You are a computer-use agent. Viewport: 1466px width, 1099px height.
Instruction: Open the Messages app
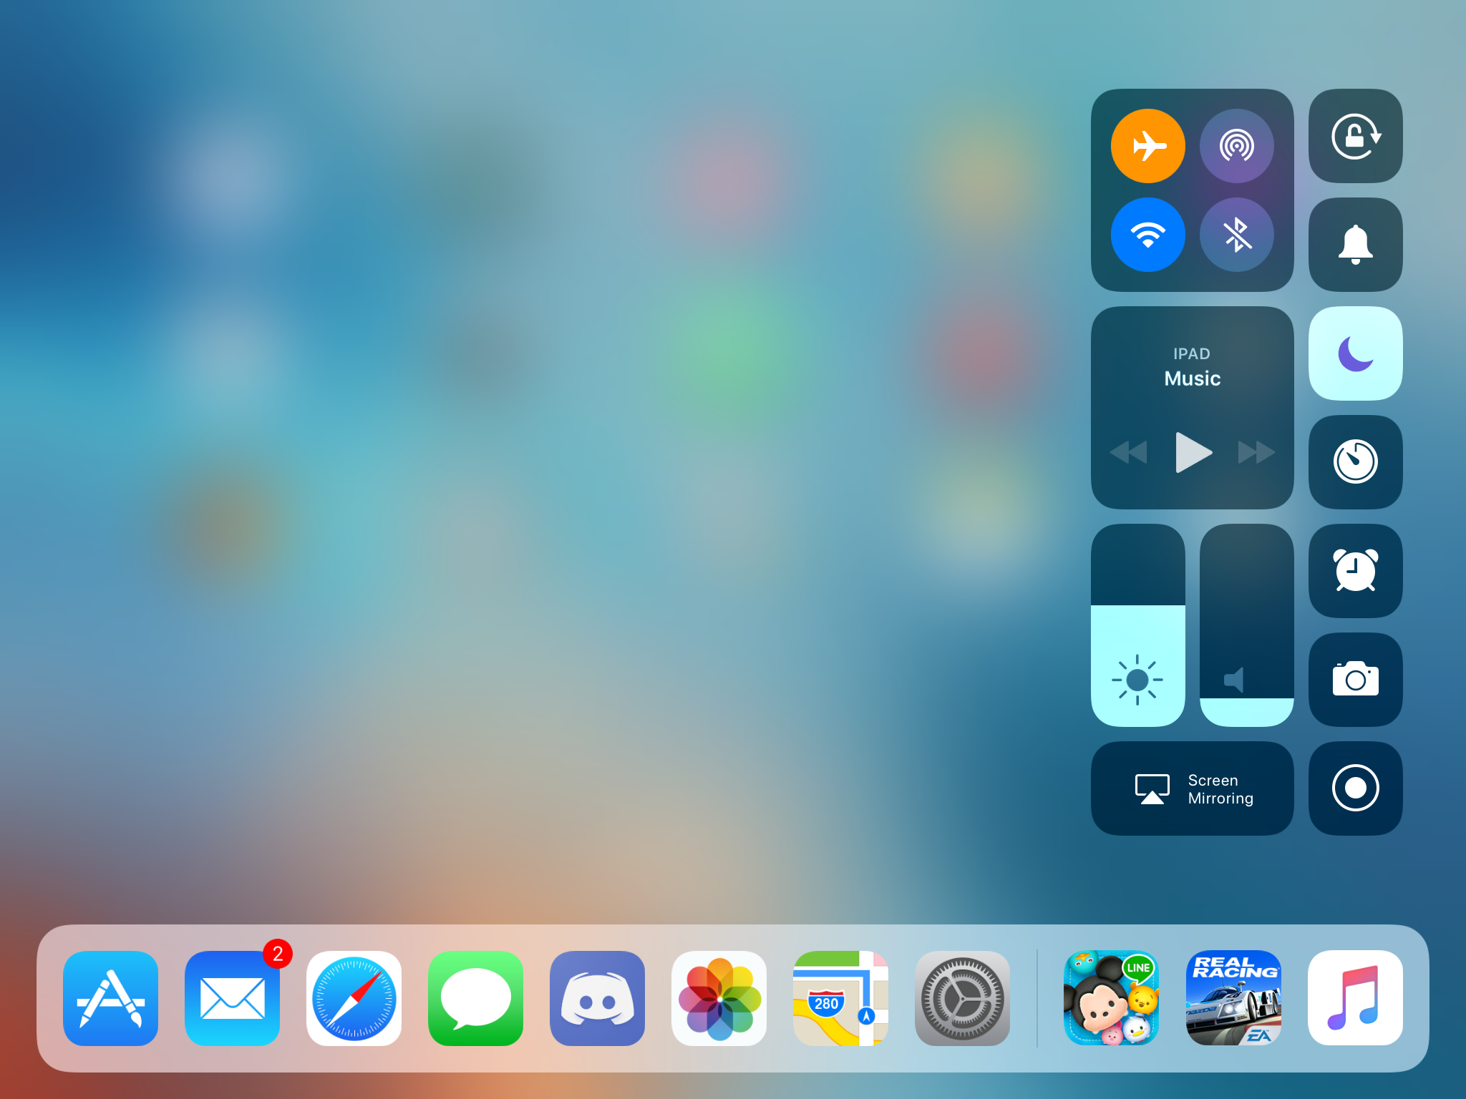(x=475, y=998)
